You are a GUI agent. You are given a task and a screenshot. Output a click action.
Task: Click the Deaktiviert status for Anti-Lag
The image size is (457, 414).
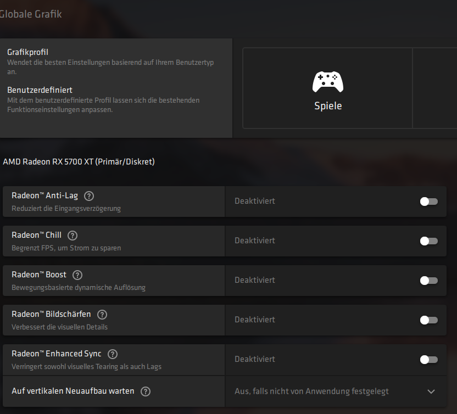[255, 201]
